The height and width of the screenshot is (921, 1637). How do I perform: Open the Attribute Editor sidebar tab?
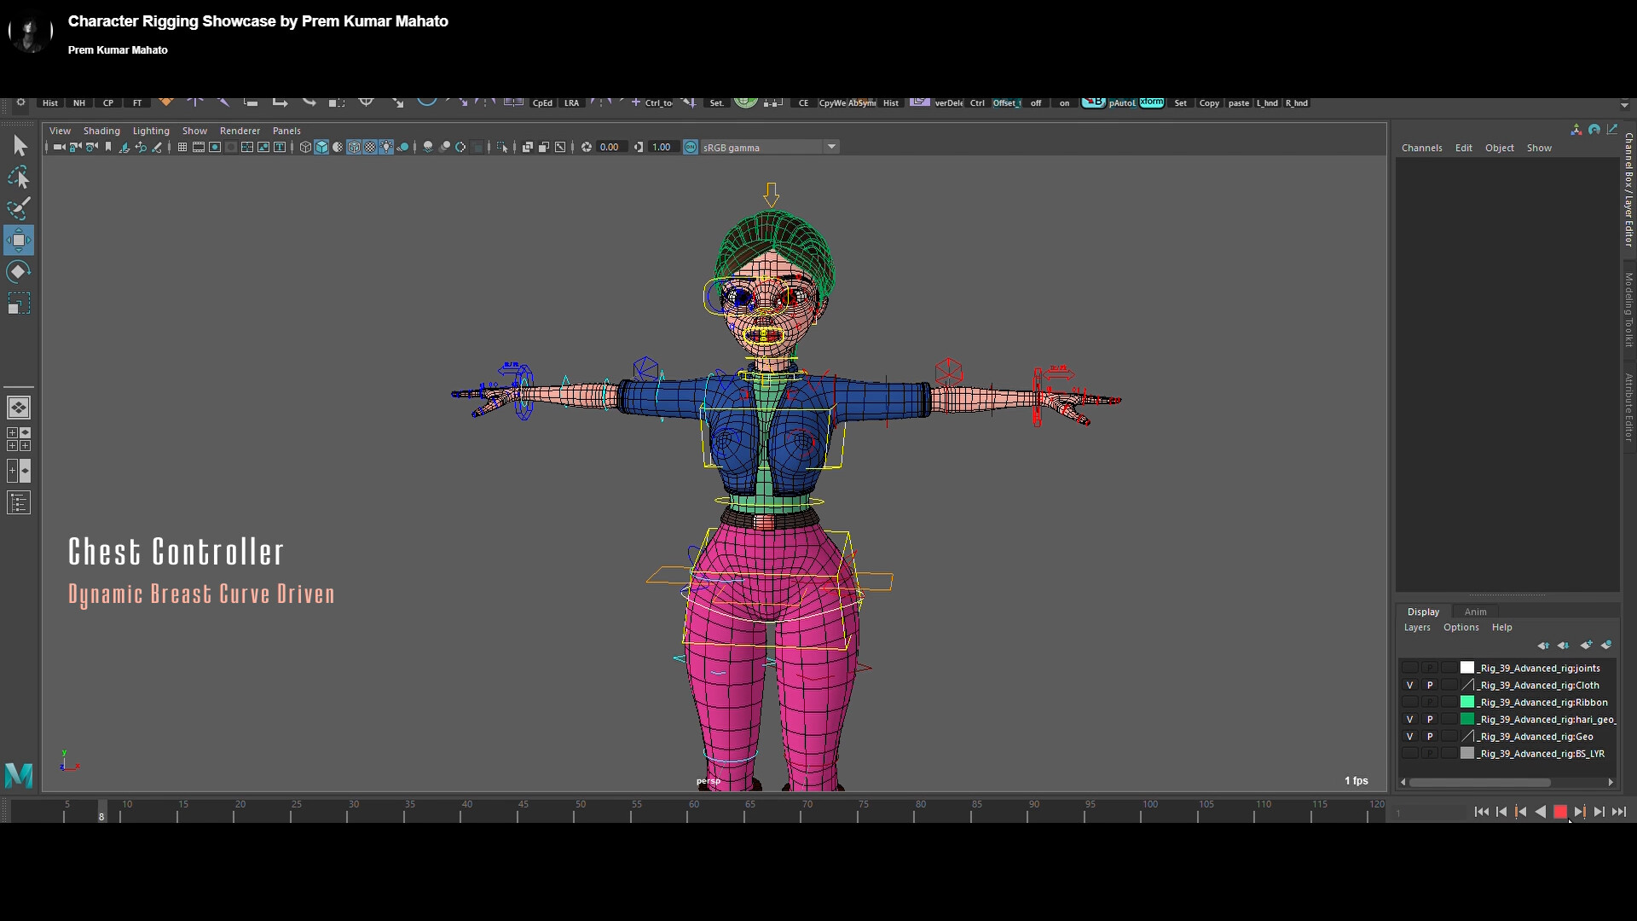[1627, 408]
